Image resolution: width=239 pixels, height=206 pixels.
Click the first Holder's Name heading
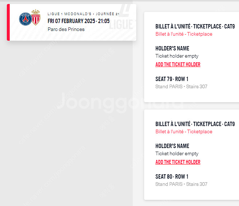click(172, 48)
